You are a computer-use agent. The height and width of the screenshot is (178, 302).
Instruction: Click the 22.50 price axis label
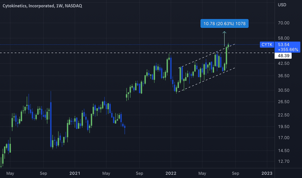(284, 115)
